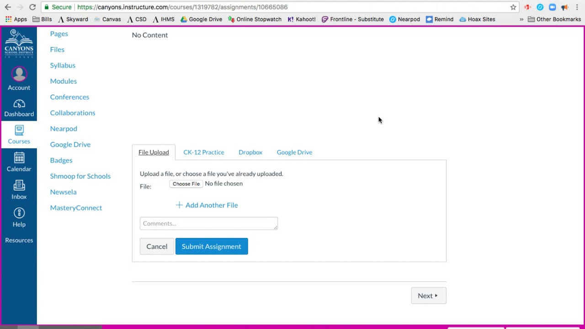
Task: Open Modules in course menu
Action: coord(64,81)
